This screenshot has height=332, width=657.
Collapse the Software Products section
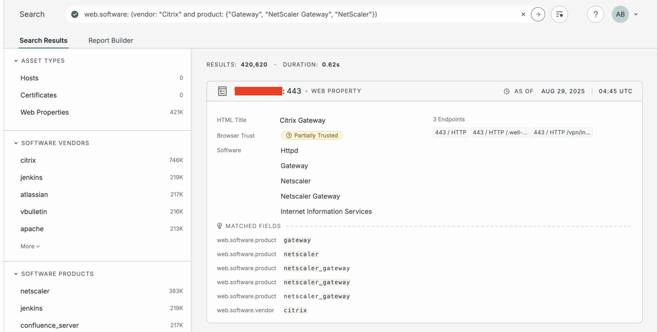(16, 274)
